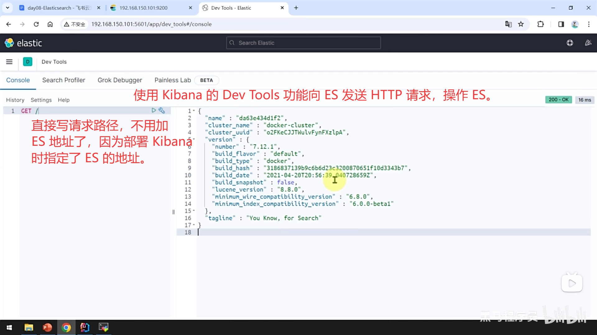
Task: Collapse the root JSON fold arrow line 1
Action: coord(194,111)
